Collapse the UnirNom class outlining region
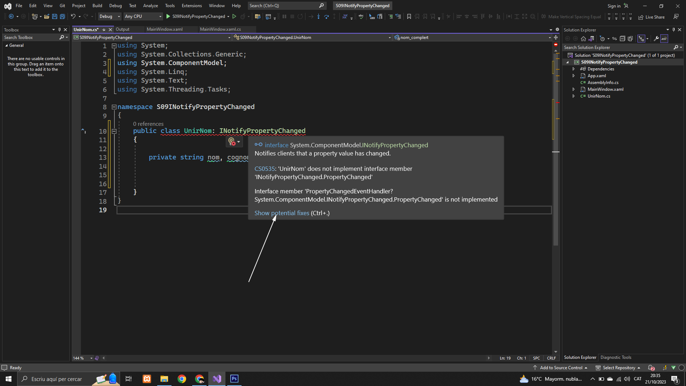Screen dimensions: 686x386 114,131
